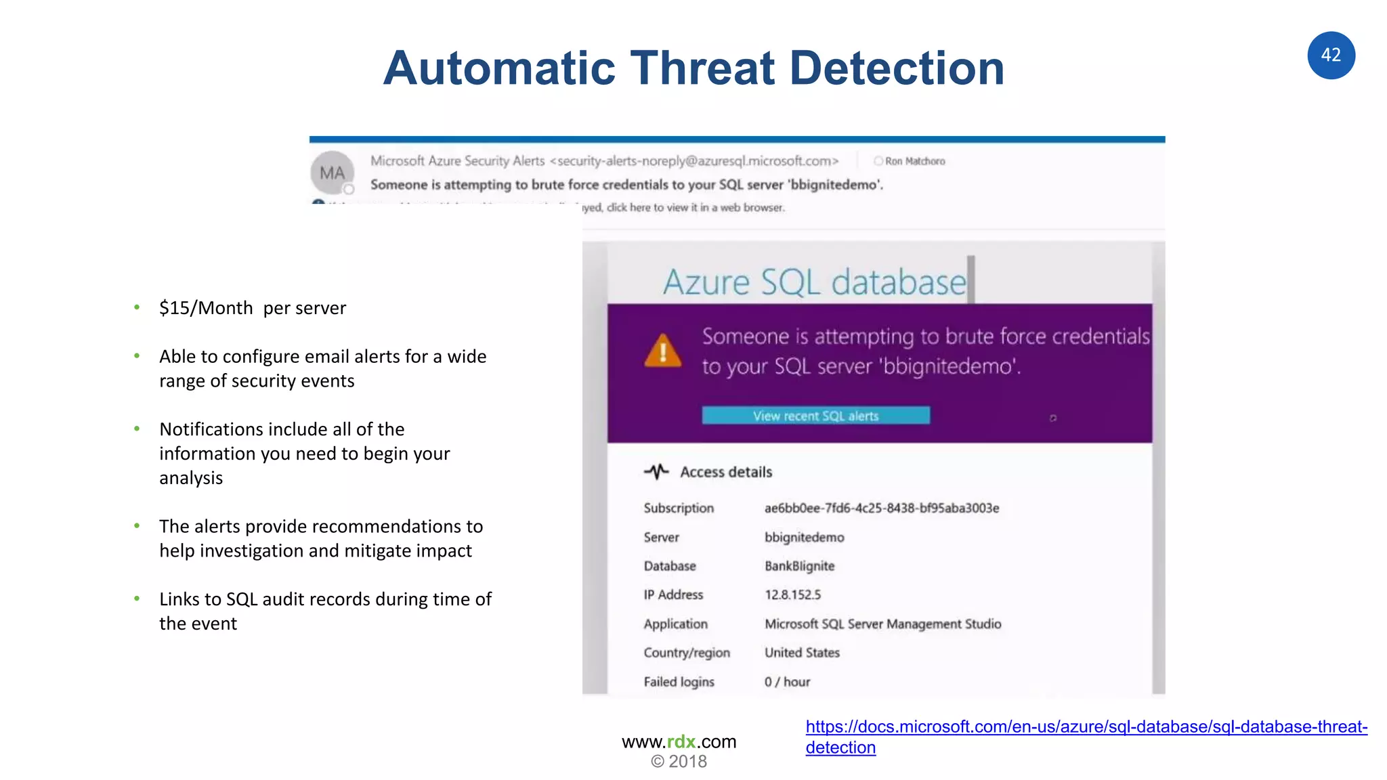Click the 'click here to view it in a web browser' text
The height and width of the screenshot is (780, 1387).
click(696, 207)
